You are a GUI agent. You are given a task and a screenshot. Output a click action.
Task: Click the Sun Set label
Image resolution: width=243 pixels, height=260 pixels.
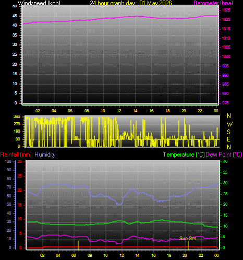coord(188,239)
